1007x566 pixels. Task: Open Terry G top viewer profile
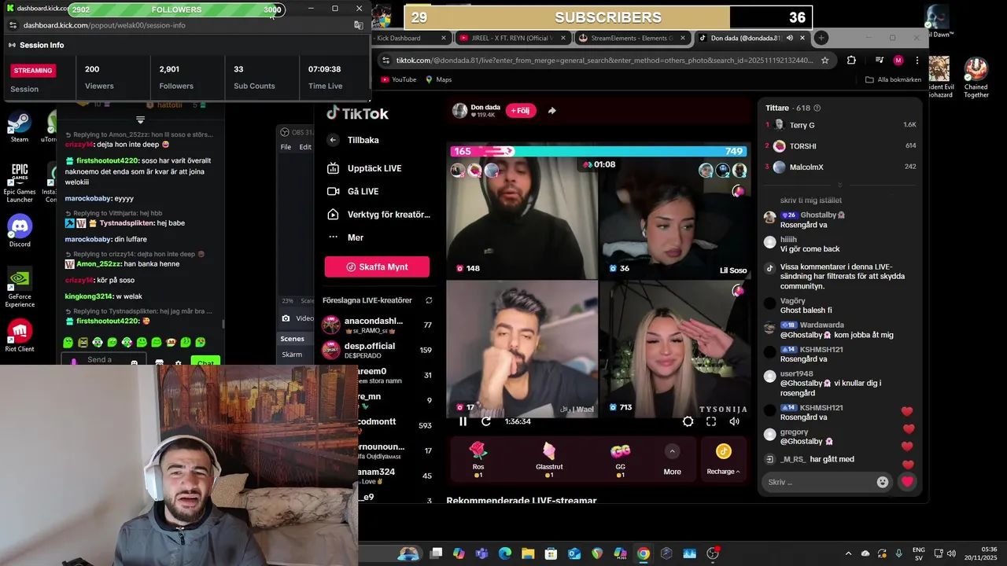tap(840, 125)
